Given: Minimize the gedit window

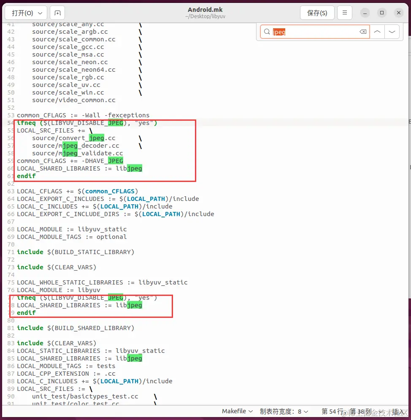Looking at the screenshot, I should pos(365,13).
